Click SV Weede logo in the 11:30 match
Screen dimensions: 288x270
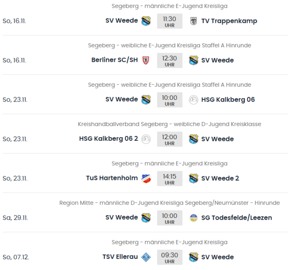click(x=146, y=21)
